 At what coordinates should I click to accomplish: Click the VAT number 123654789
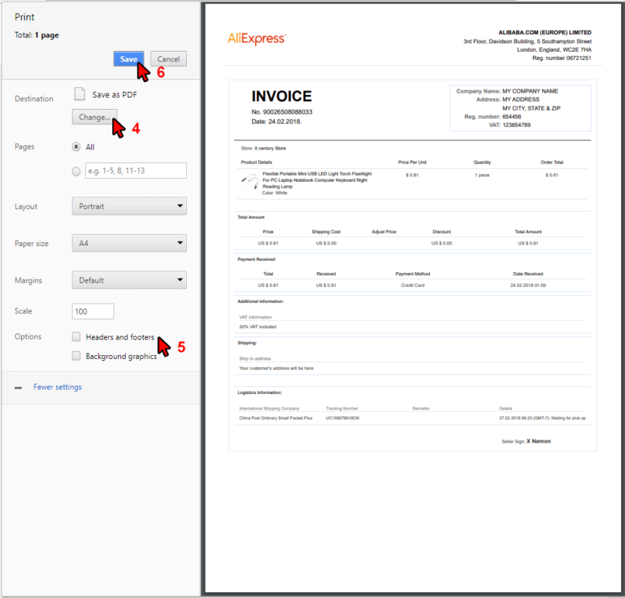[x=517, y=125]
